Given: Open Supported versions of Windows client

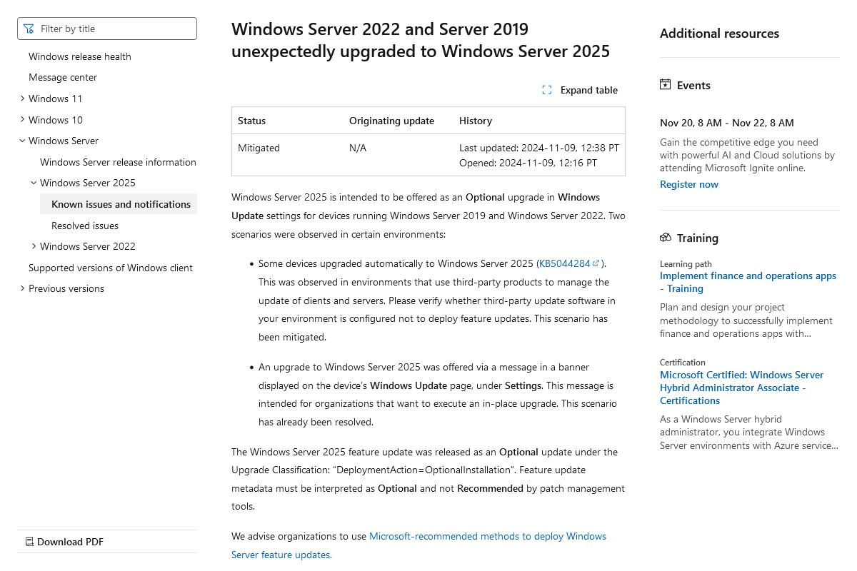Looking at the screenshot, I should [111, 268].
